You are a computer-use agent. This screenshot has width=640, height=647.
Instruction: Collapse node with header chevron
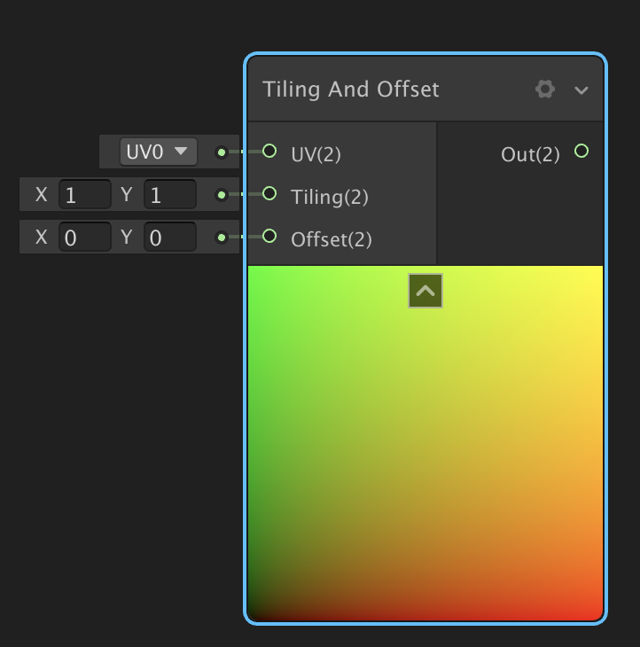581,90
